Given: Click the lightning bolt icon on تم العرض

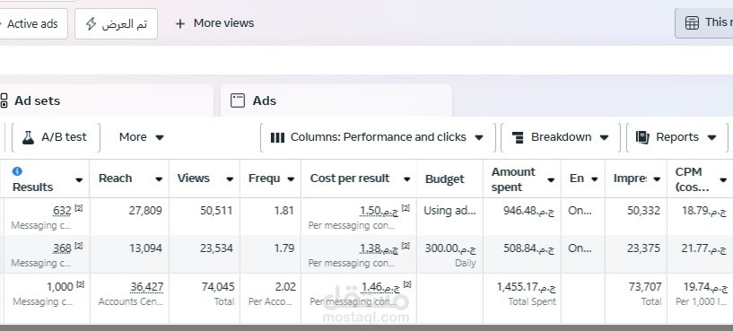Looking at the screenshot, I should coord(92,23).
